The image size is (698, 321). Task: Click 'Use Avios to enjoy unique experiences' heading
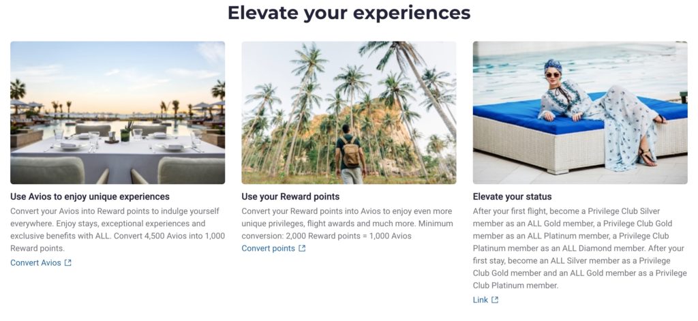point(90,197)
